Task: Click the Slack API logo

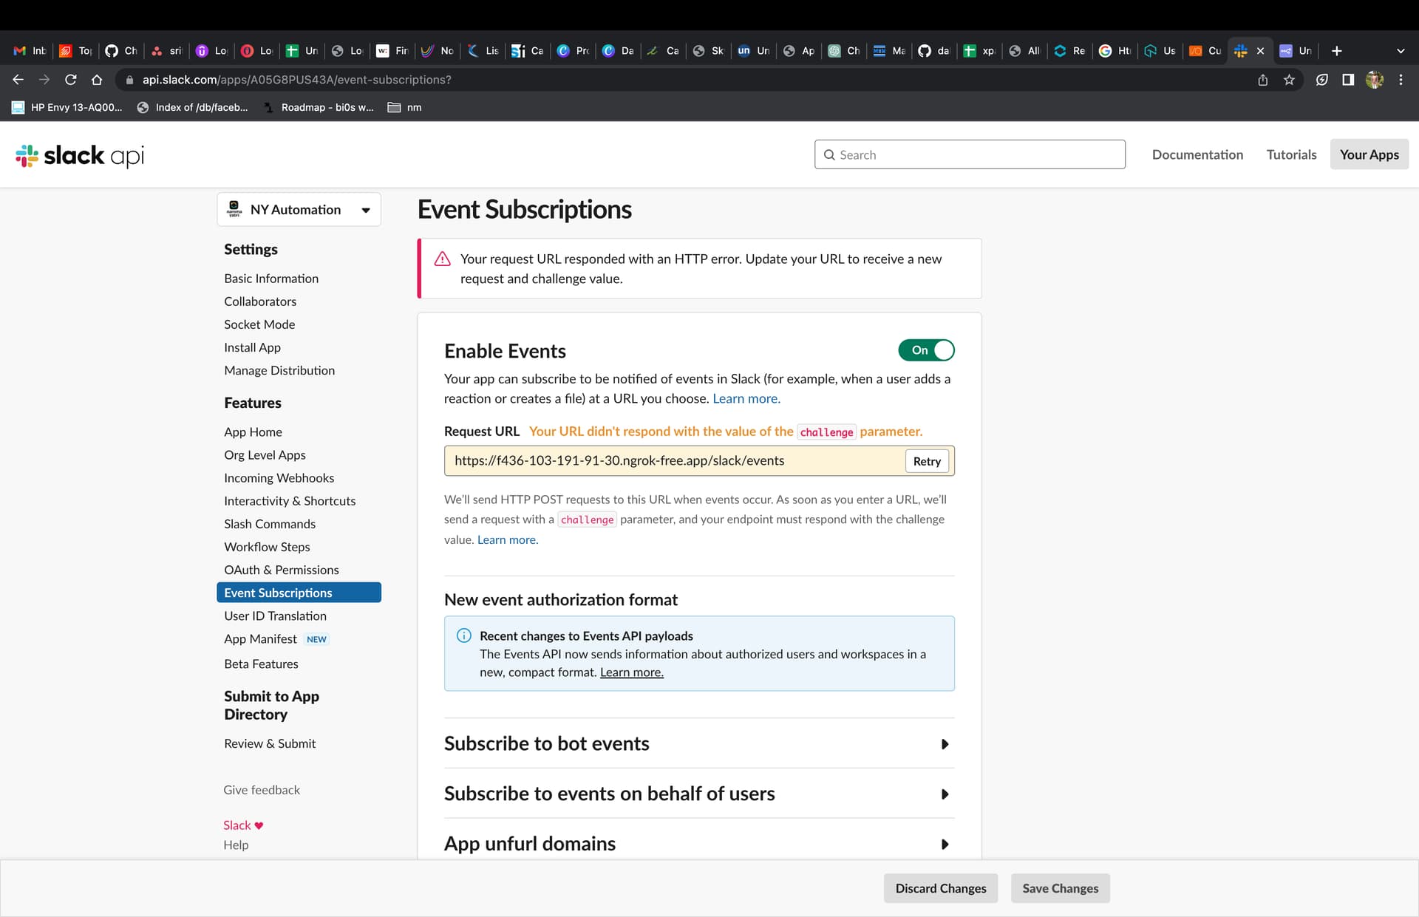Action: (x=80, y=155)
